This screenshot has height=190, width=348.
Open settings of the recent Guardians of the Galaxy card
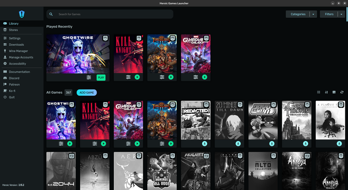coord(196,77)
